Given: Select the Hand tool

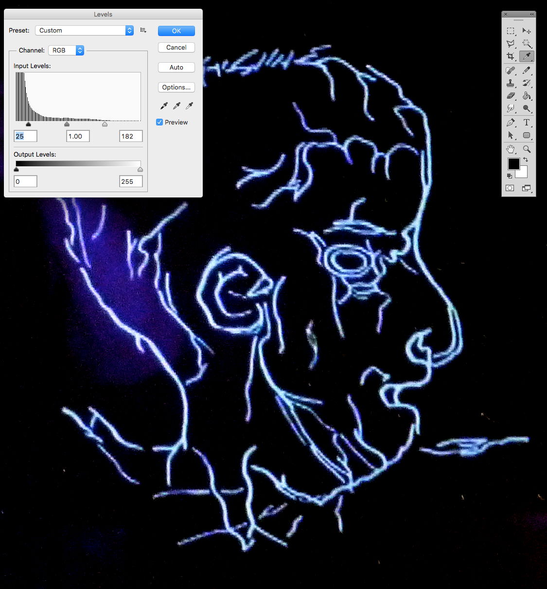Looking at the screenshot, I should [511, 149].
